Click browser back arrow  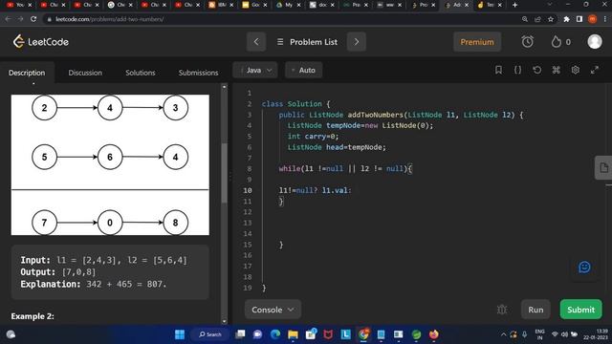point(9,19)
